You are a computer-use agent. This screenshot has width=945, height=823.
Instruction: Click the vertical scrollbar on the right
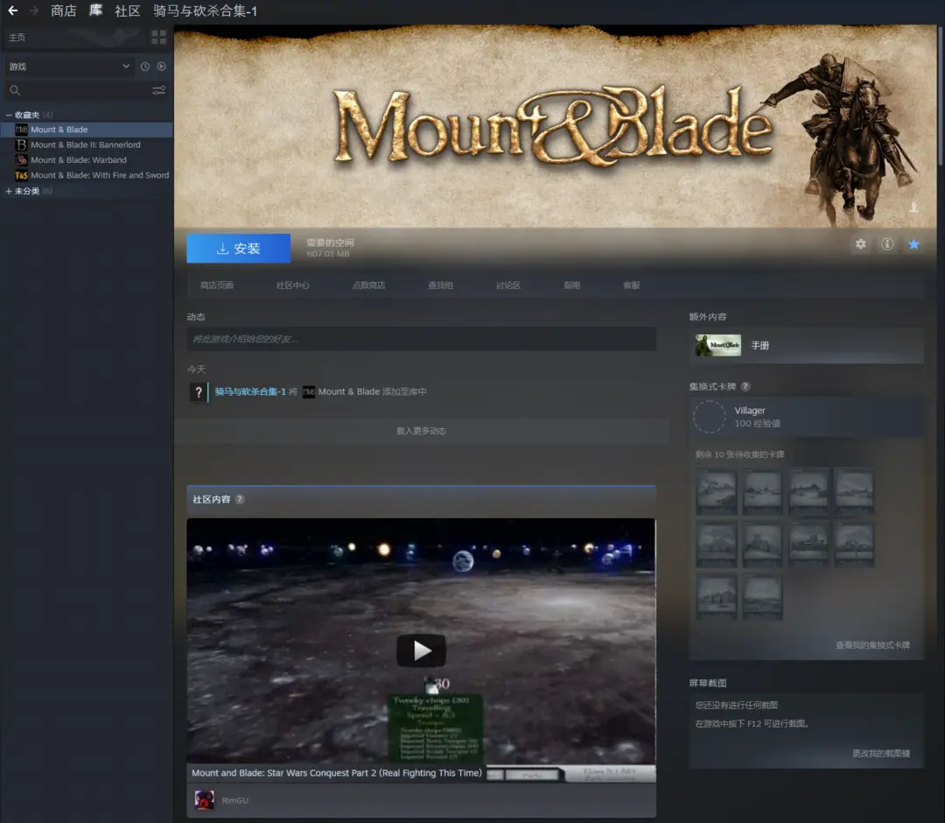click(x=940, y=96)
